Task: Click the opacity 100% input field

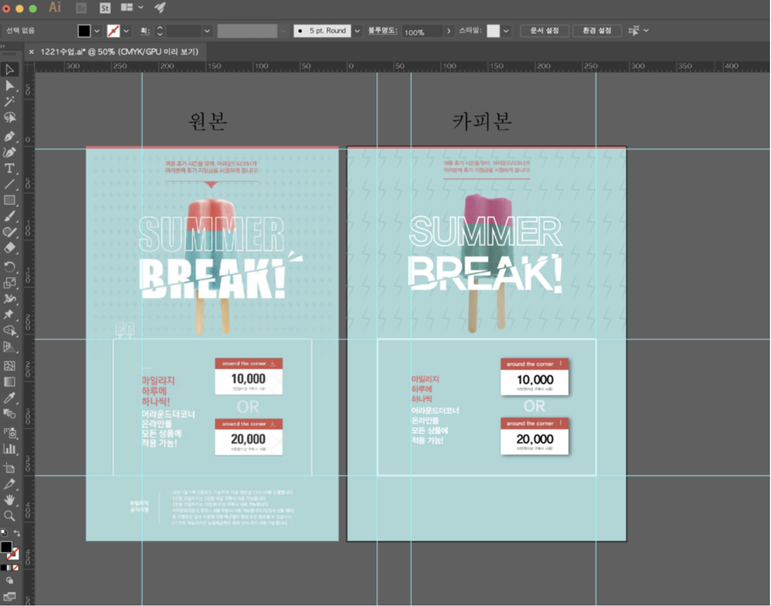Action: pyautogui.click(x=422, y=31)
